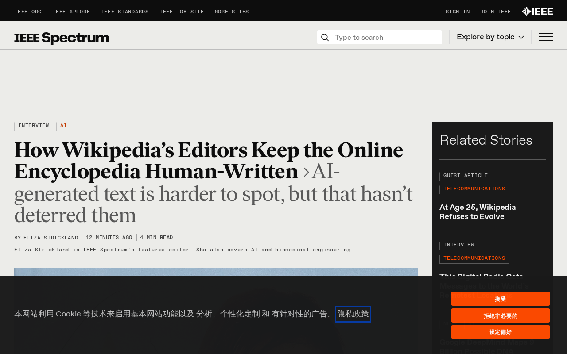Viewport: 567px width, 354px height.
Task: Open the MORE SITES menu
Action: pyautogui.click(x=232, y=12)
